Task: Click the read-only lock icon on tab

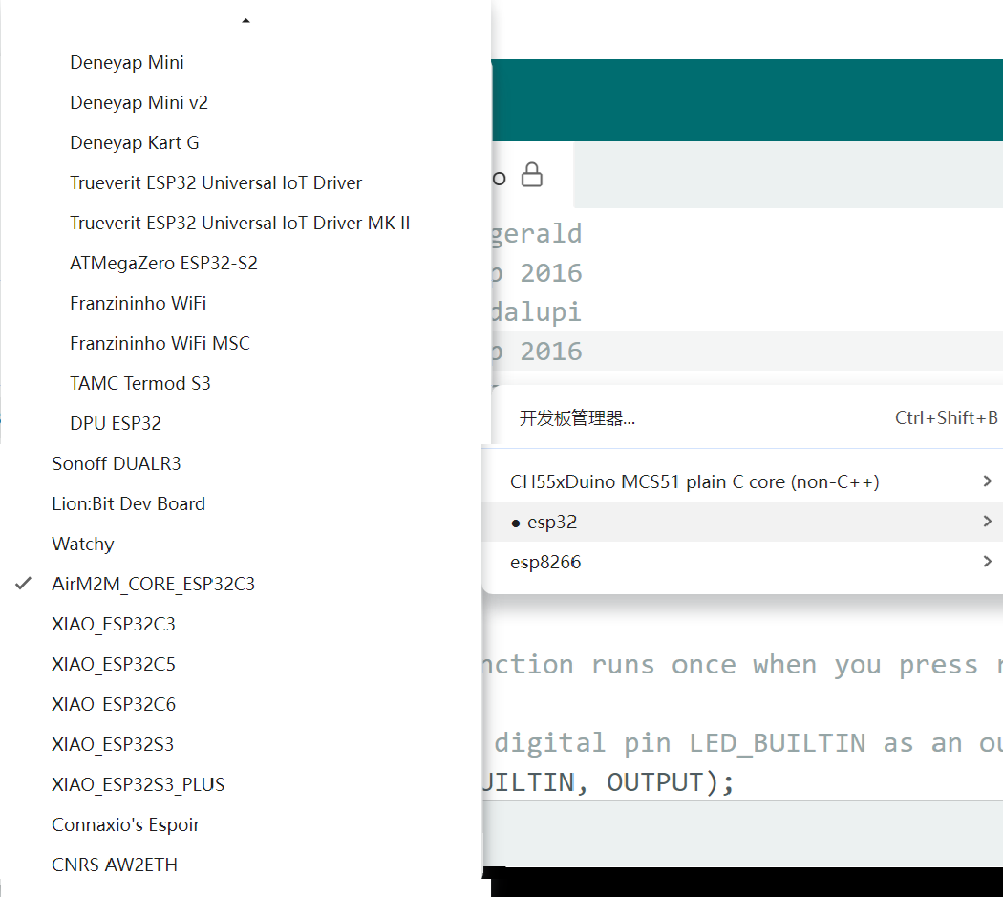Action: (x=531, y=175)
